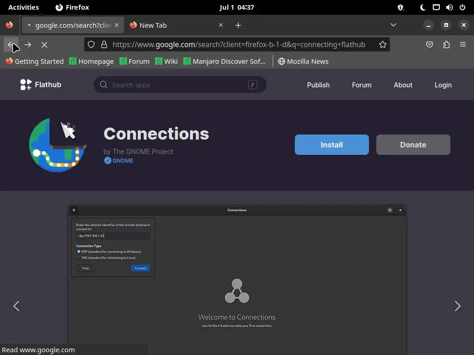Open the power menu icon

tap(462, 7)
